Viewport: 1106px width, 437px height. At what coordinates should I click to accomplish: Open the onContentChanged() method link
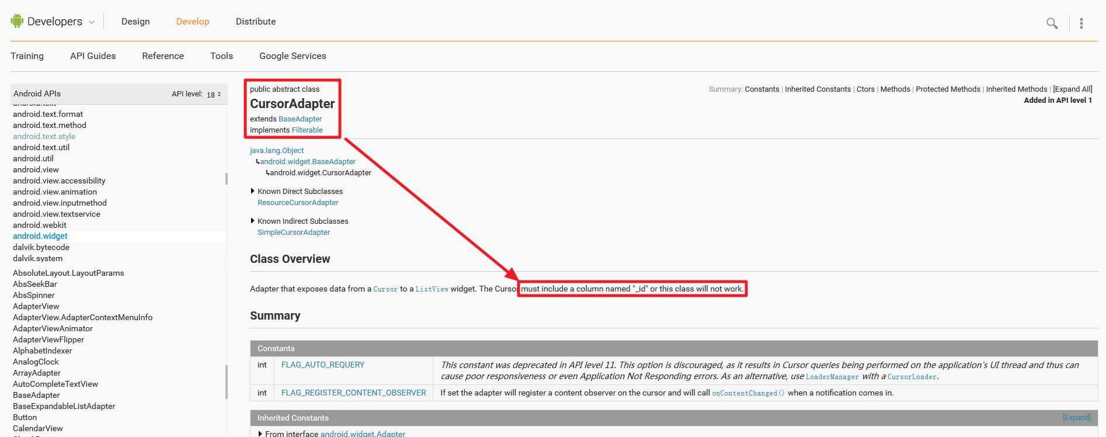point(748,393)
